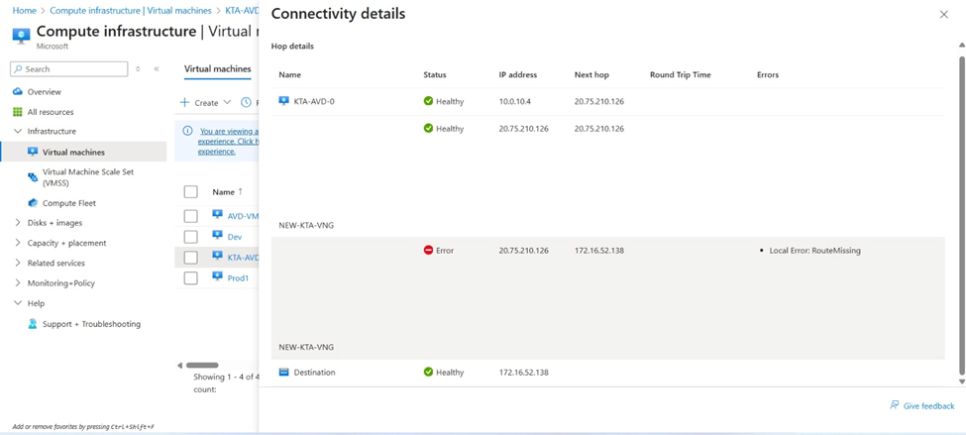The image size is (966, 435).
Task: Click the VM list horizontal scrollbar
Action: pos(202,365)
